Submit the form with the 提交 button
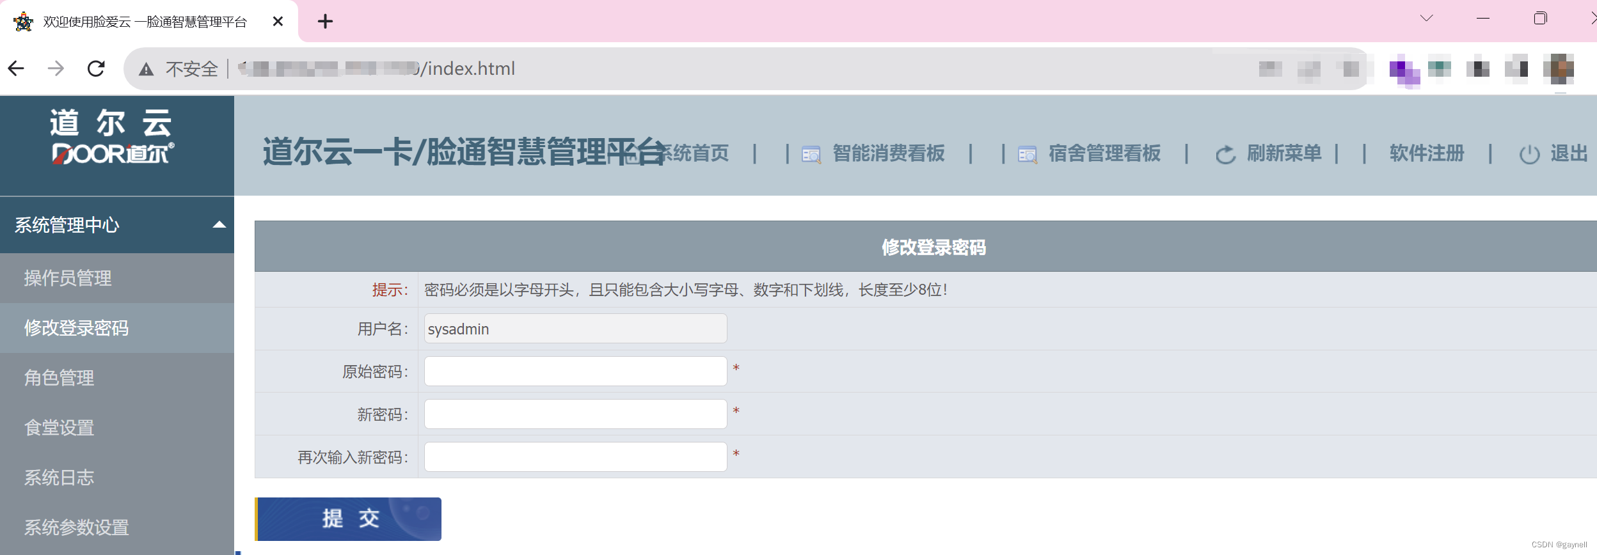This screenshot has height=555, width=1597. coord(348,519)
